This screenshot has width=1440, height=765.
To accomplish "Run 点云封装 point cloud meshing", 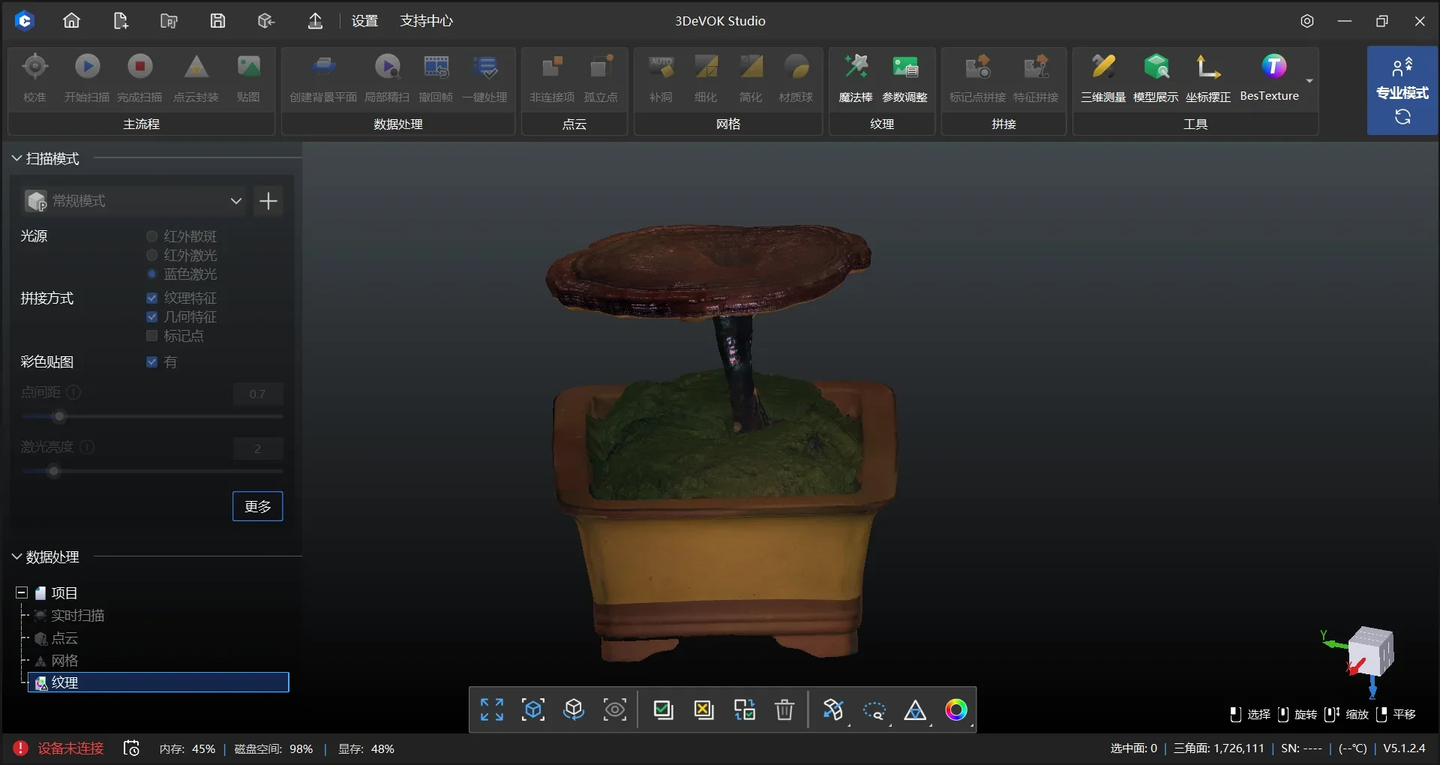I will click(x=196, y=78).
